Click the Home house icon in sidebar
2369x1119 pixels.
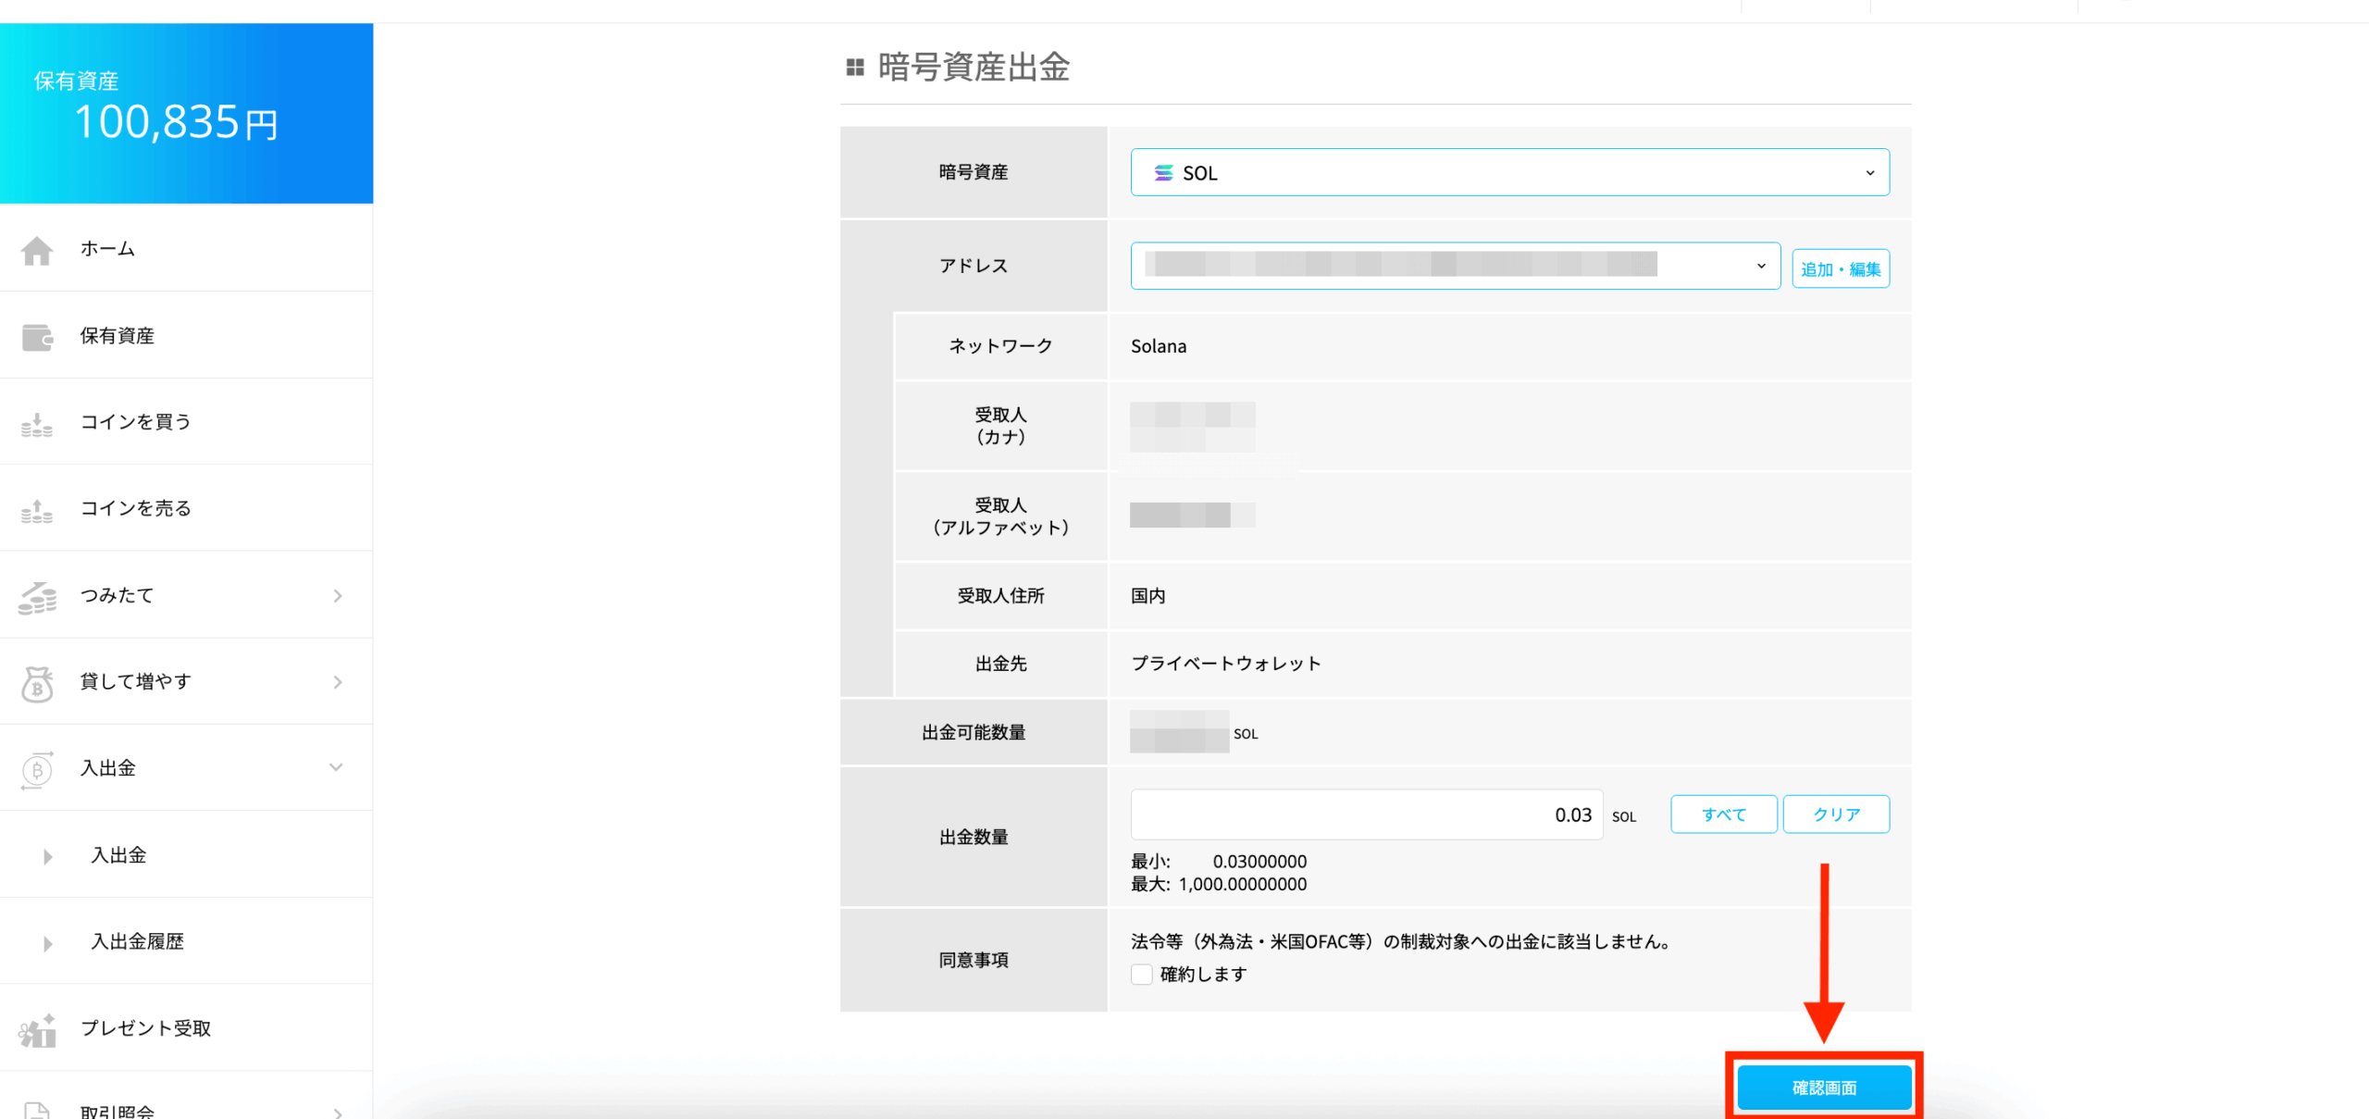37,250
